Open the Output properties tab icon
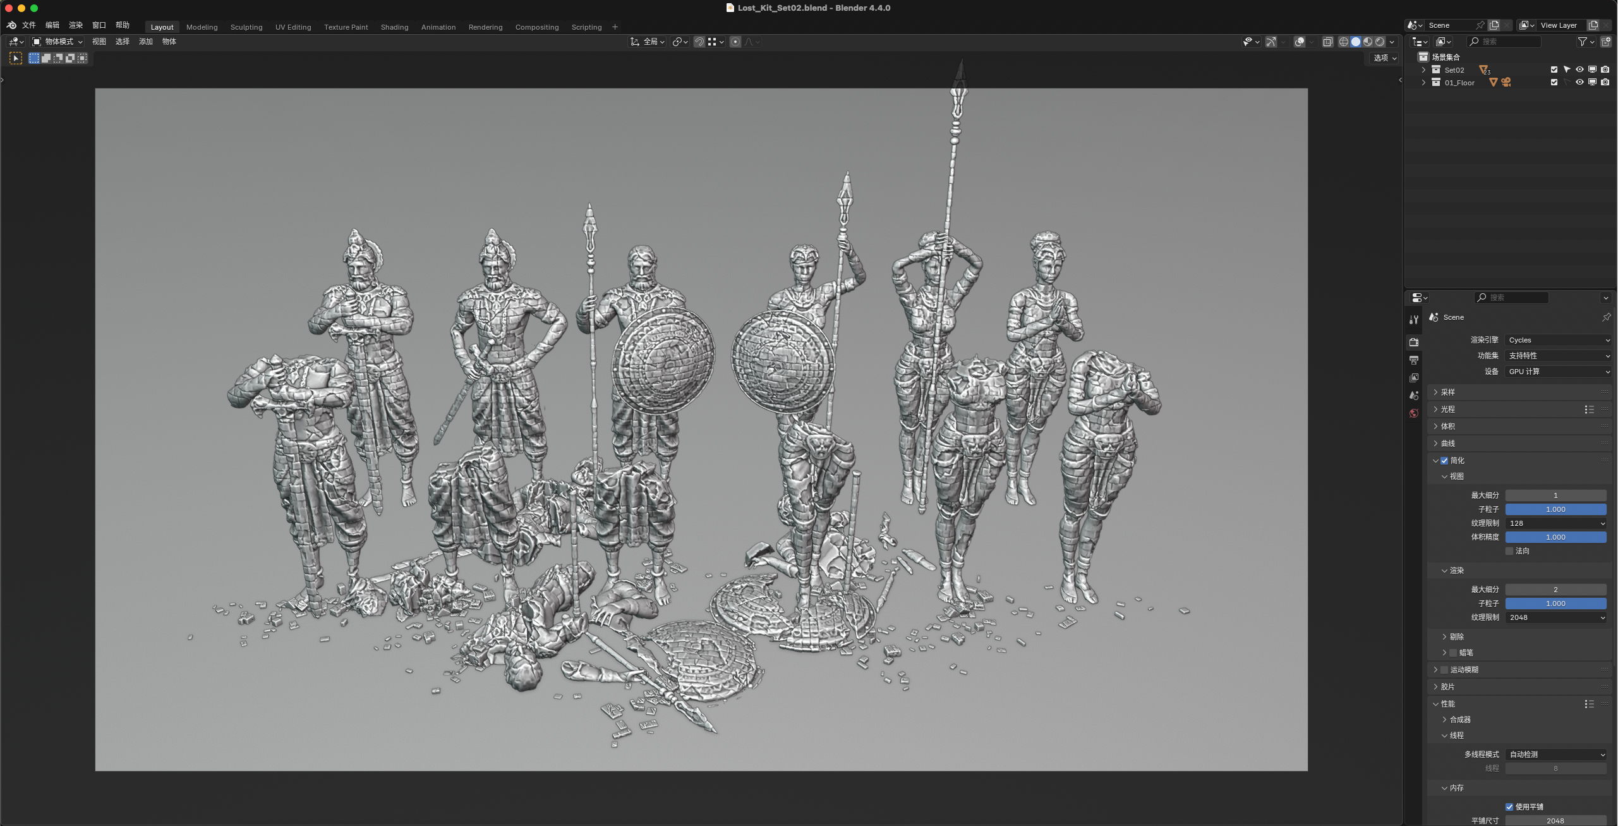The image size is (1618, 826). click(1414, 360)
